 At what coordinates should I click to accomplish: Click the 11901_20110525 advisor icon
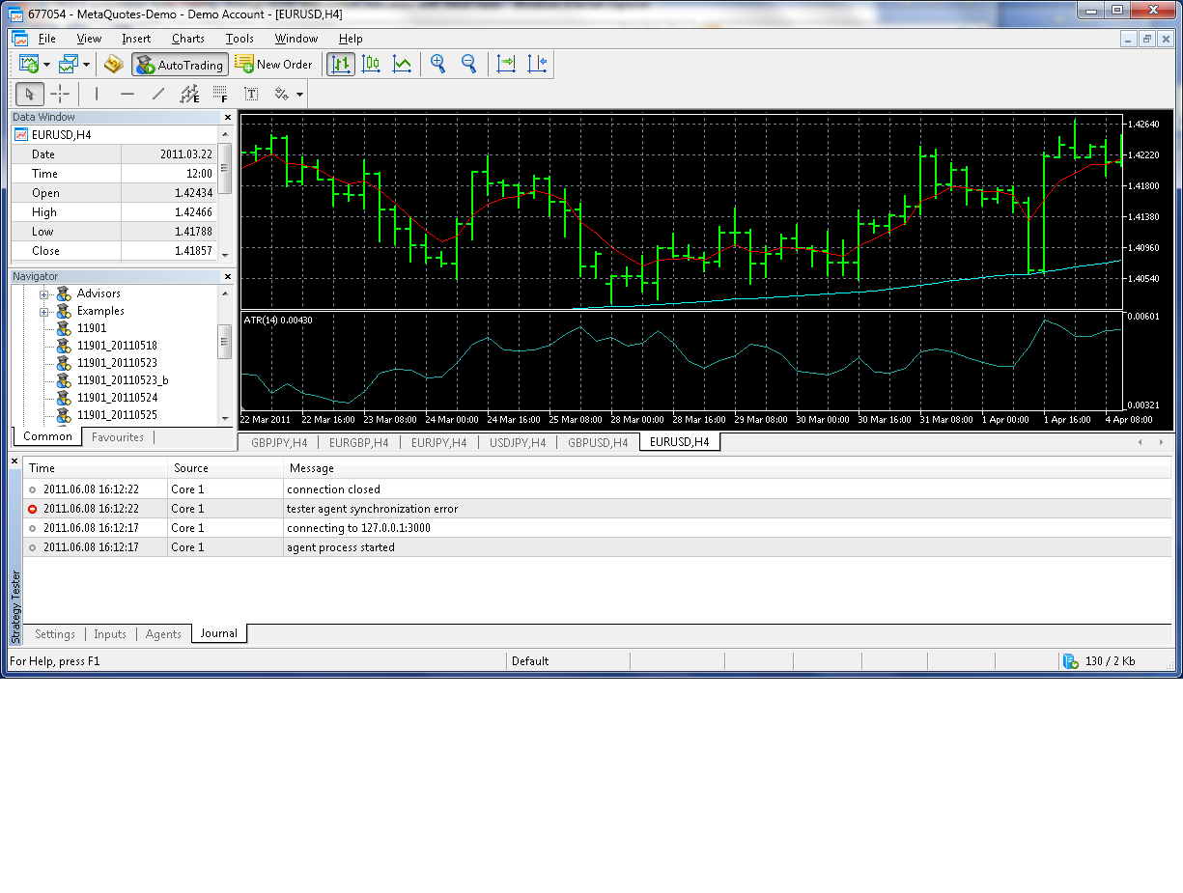[64, 415]
